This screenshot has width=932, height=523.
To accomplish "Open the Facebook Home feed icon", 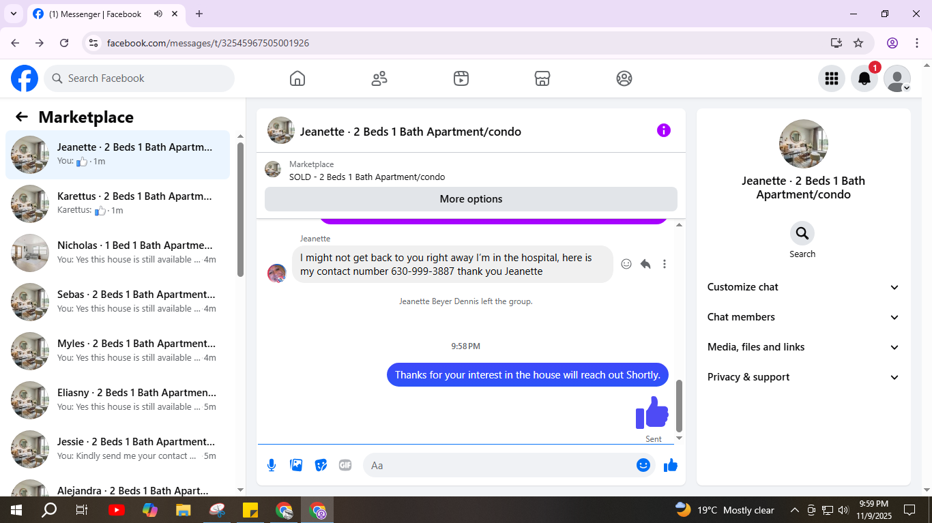I will 297,78.
